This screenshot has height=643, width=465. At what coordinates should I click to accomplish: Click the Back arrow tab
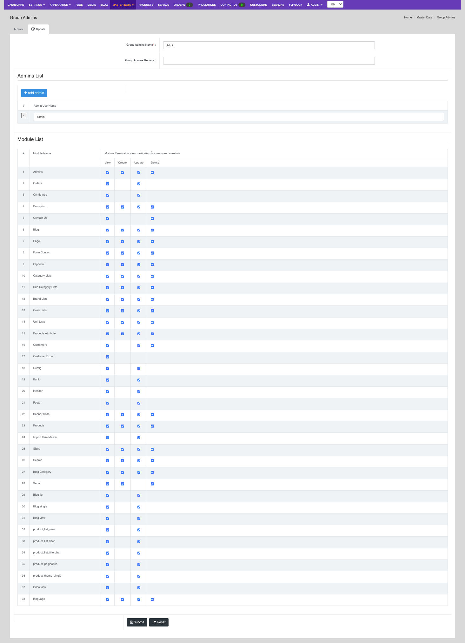pos(18,29)
